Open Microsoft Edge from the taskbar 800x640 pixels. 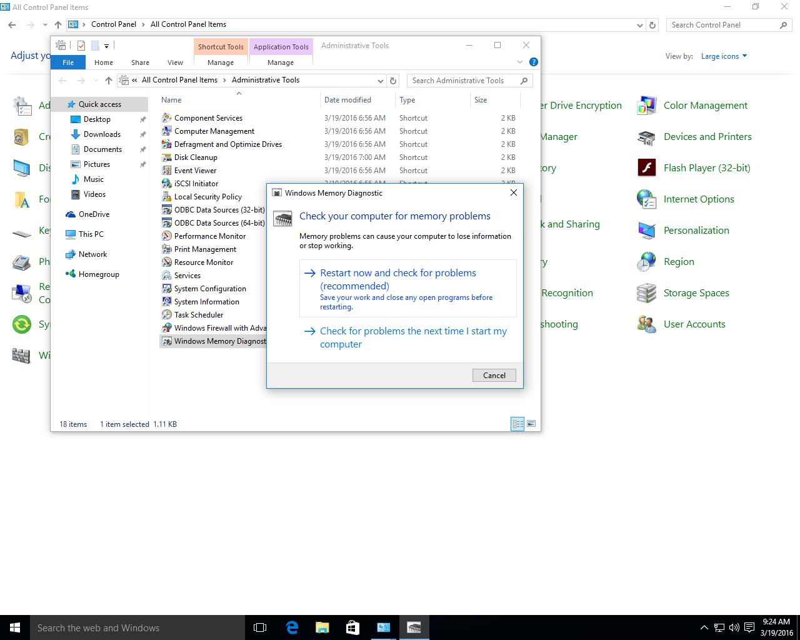pos(292,627)
